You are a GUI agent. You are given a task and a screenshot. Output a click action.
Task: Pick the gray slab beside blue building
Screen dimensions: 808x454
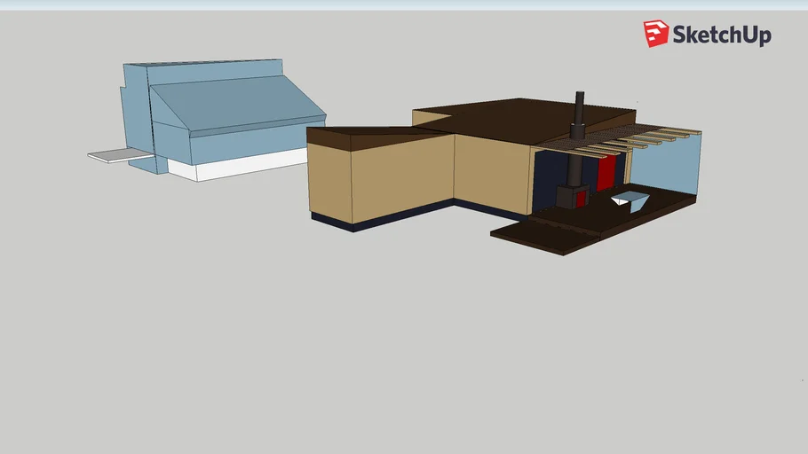[120, 155]
